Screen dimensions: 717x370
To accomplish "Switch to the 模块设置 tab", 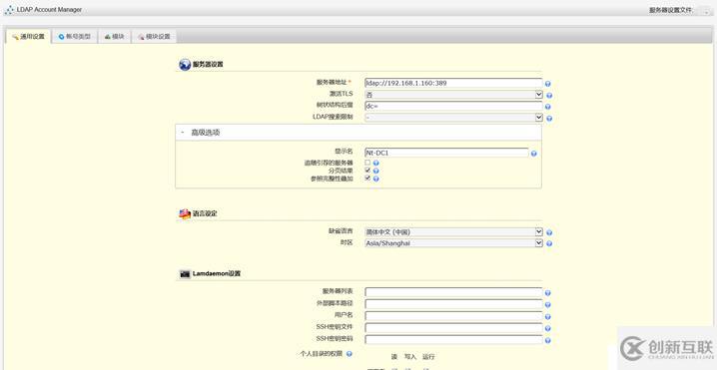I will 154,37.
